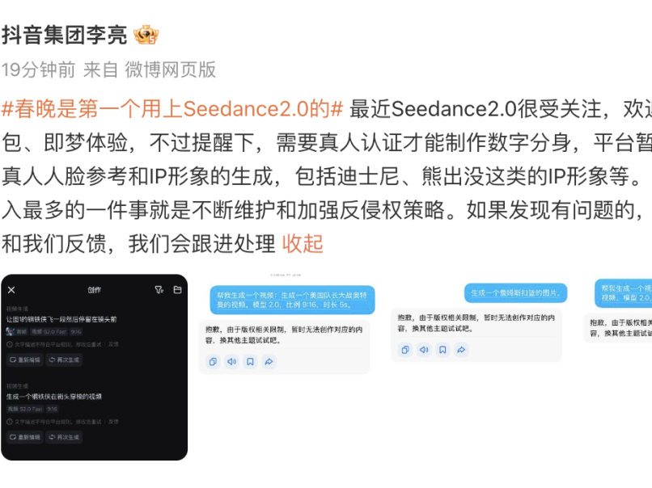Screen dimensions: 652x488
Task: Click 重新编辑 under the first 钢铁侠 prompt
Action: [25, 360]
